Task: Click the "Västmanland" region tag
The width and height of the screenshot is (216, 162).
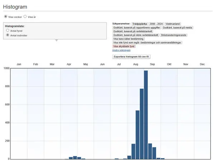Action: (x=173, y=24)
